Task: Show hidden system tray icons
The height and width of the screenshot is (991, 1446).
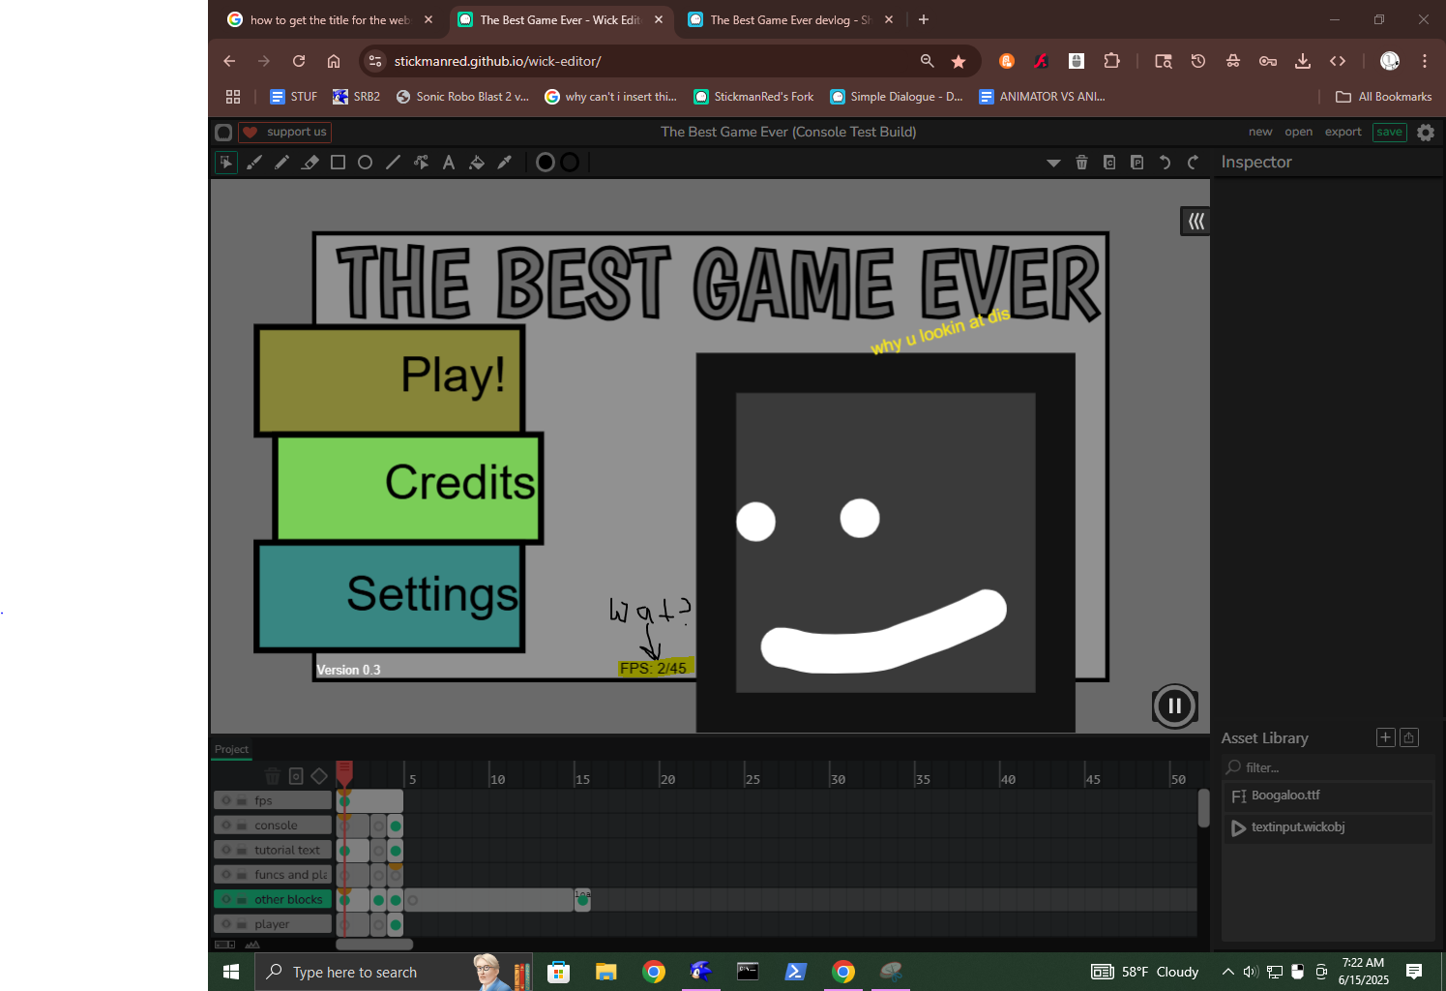Action: tap(1227, 972)
